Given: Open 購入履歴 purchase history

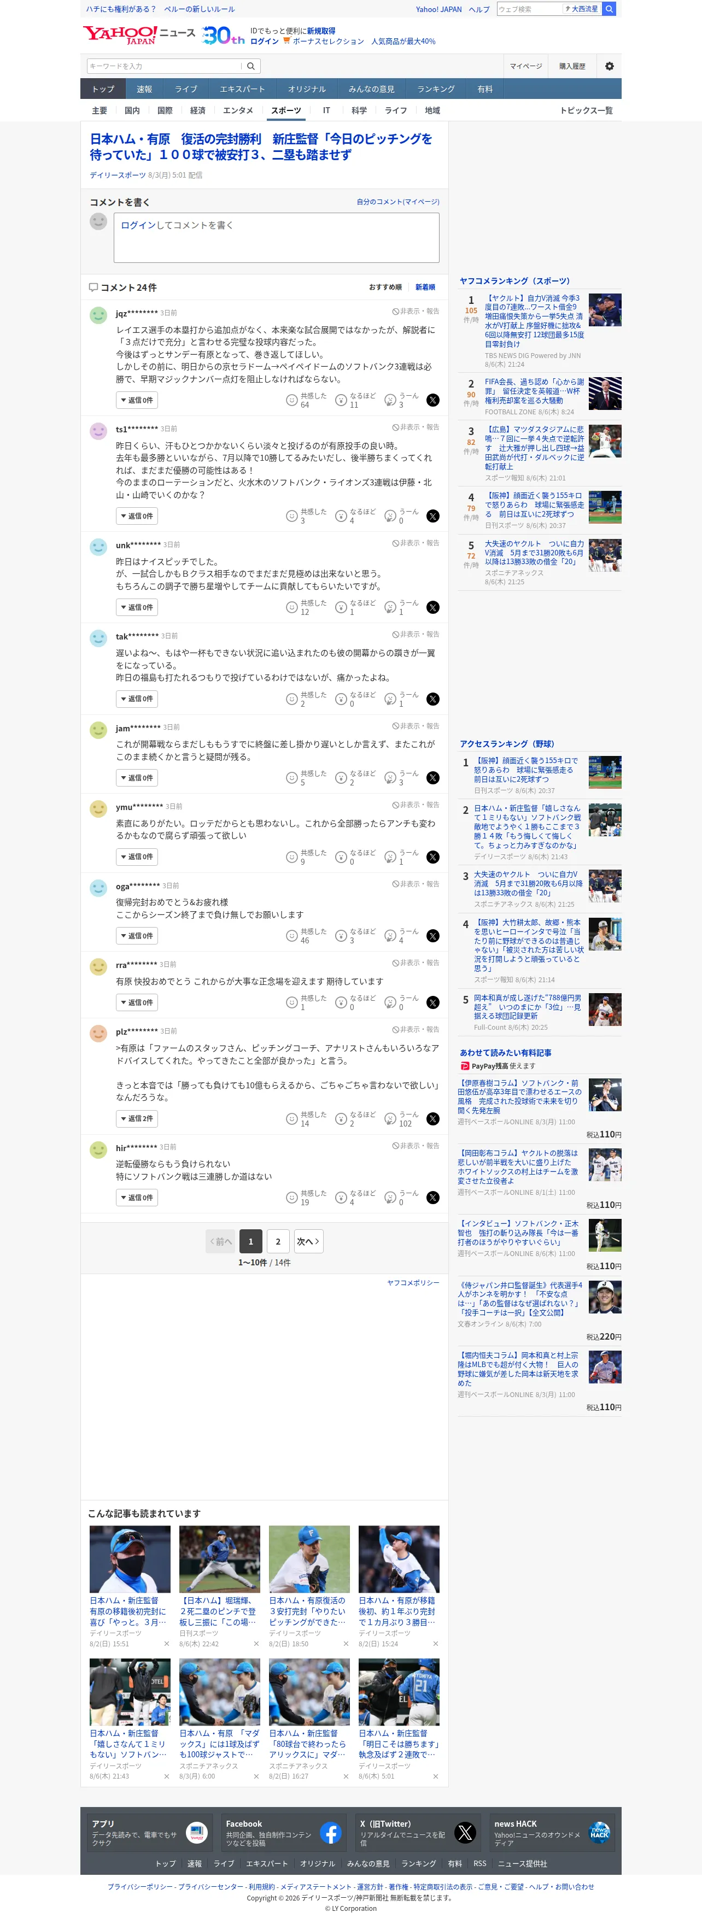Looking at the screenshot, I should point(572,67).
